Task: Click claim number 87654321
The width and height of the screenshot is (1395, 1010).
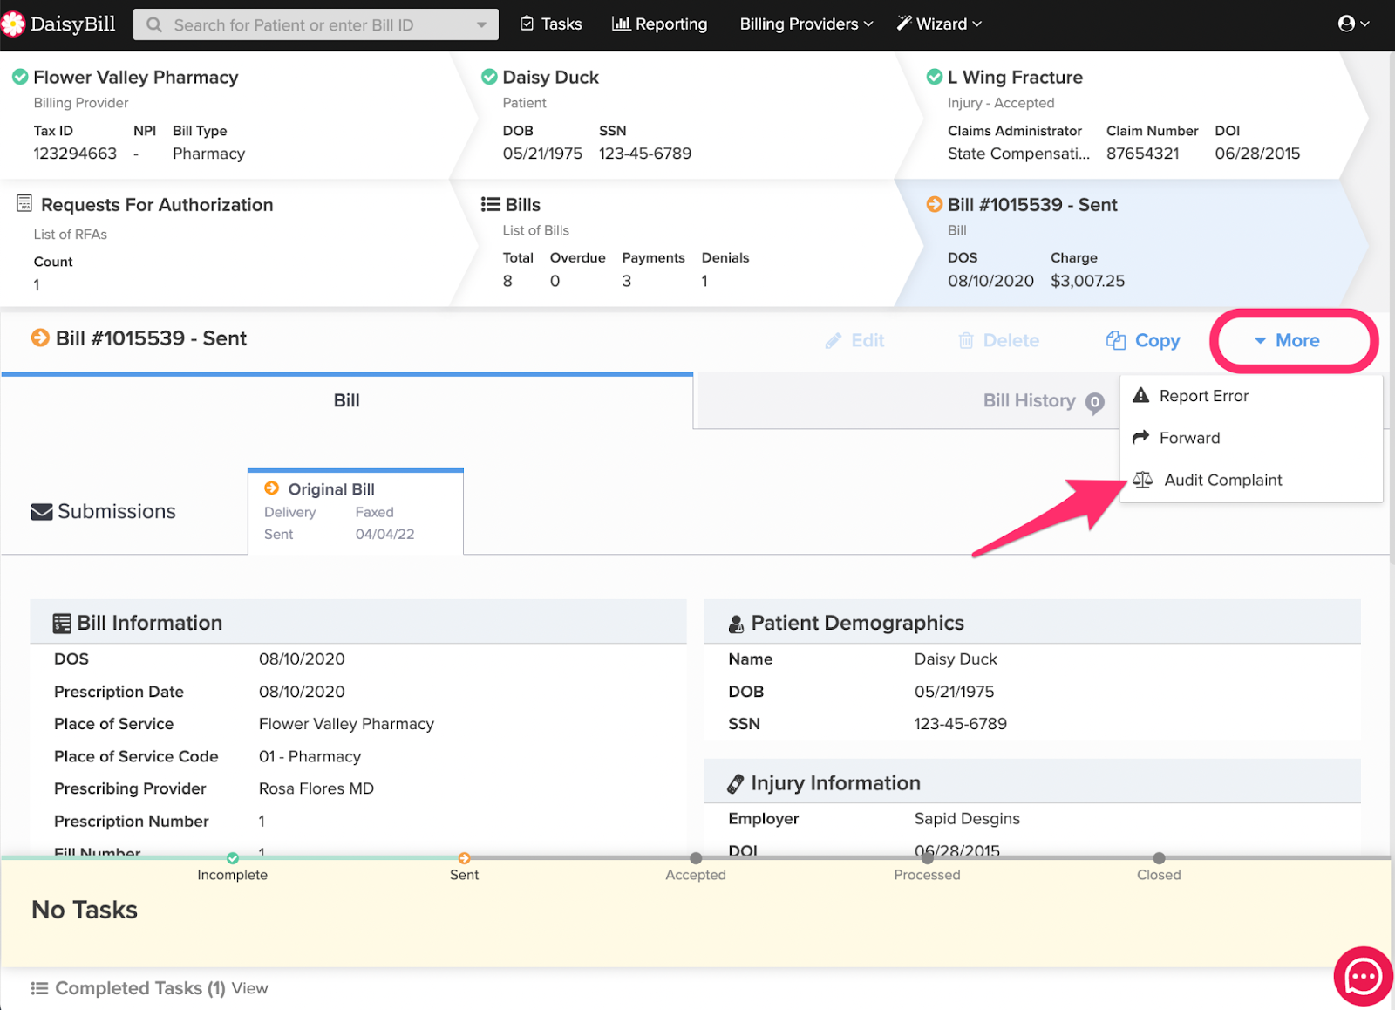Action: click(1142, 154)
